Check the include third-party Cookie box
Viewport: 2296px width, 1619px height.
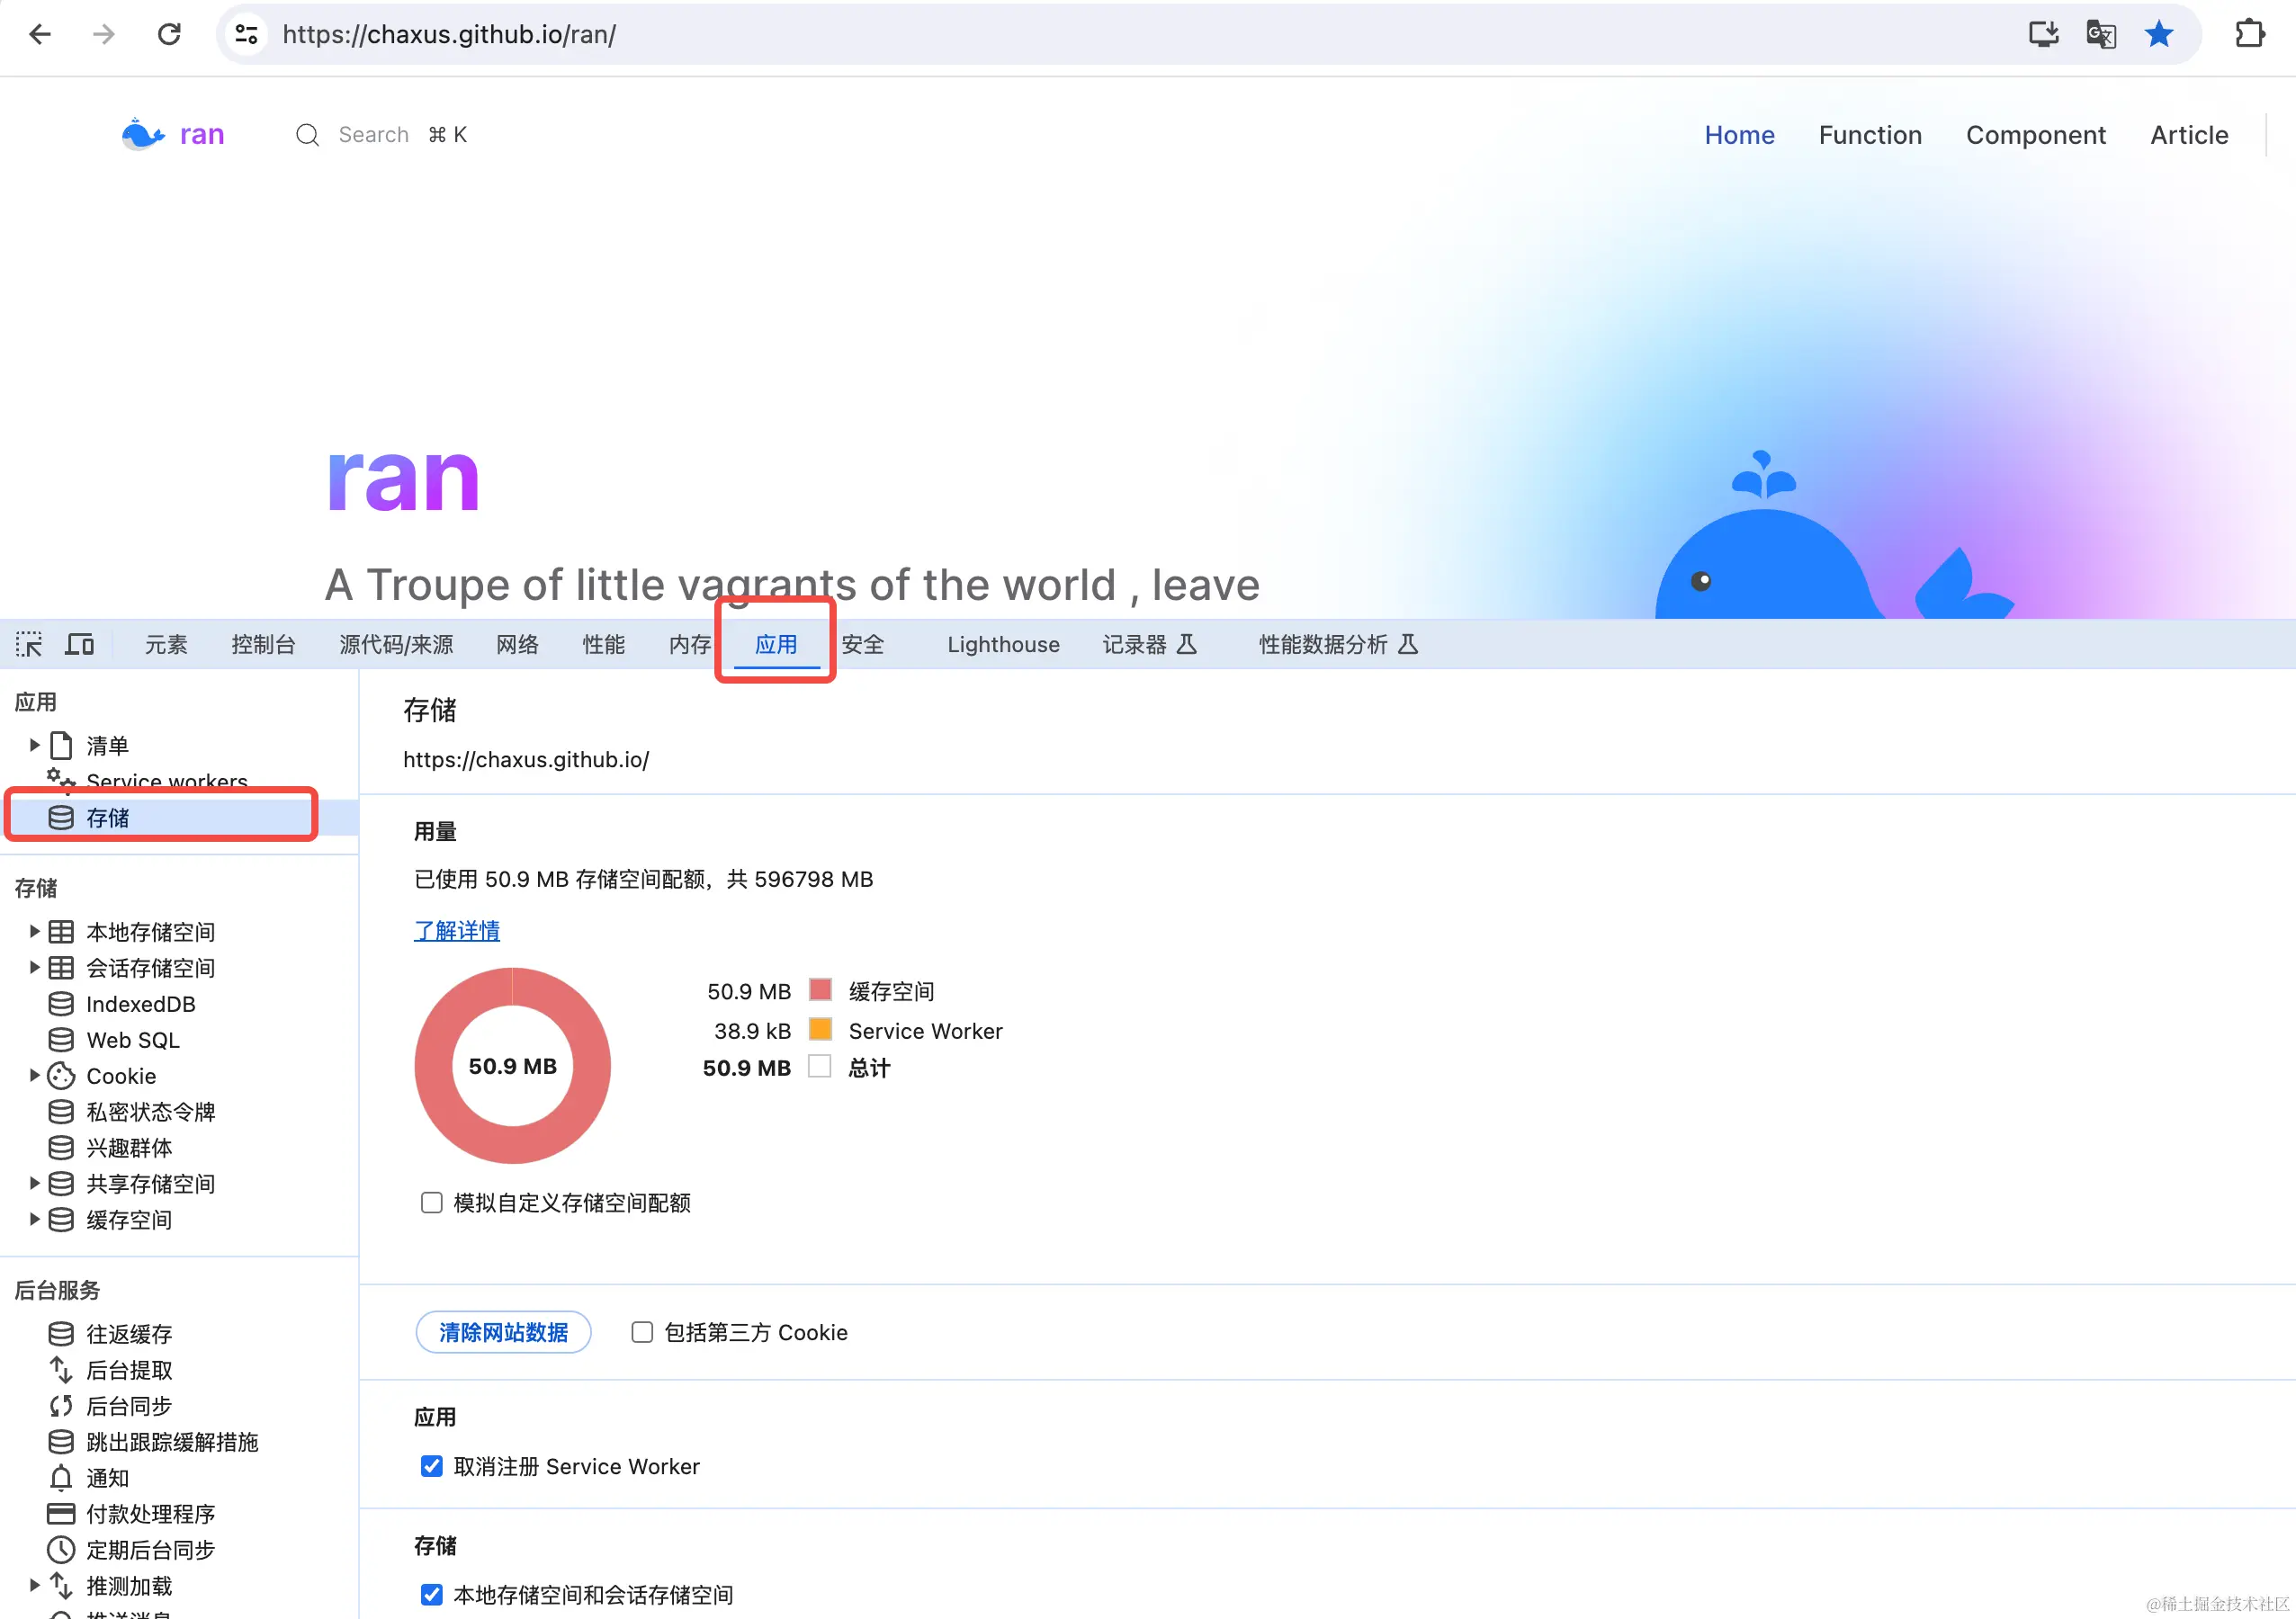(x=642, y=1332)
